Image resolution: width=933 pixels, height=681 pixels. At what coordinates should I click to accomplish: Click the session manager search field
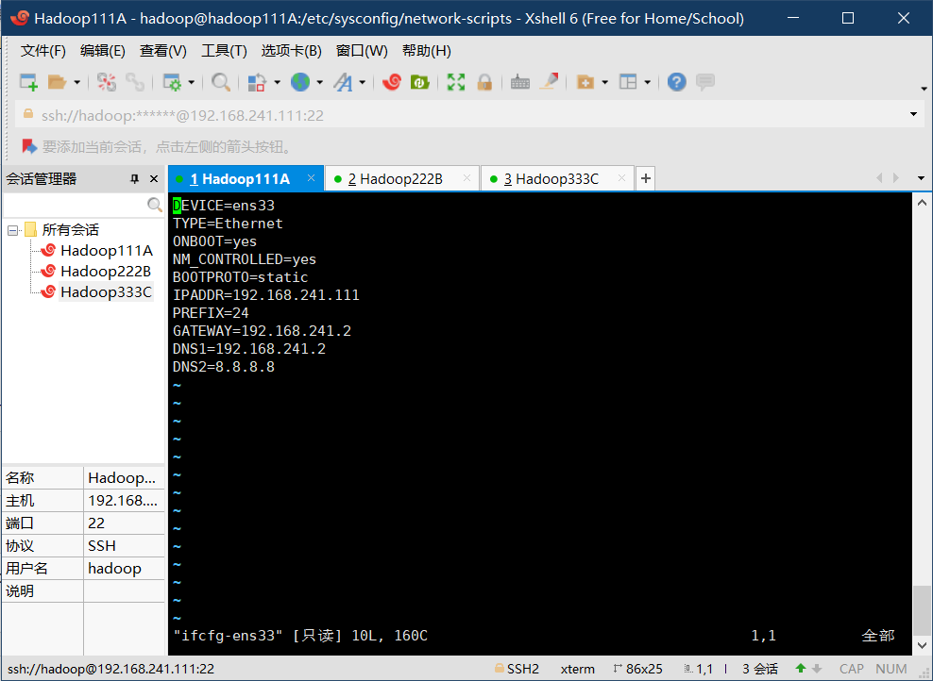[75, 205]
